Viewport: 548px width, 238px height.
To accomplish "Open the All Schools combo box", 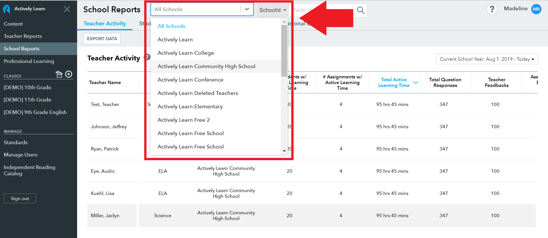I will click(x=202, y=9).
